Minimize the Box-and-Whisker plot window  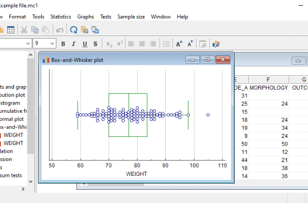pos(192,59)
